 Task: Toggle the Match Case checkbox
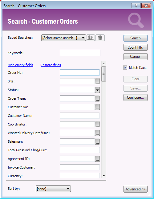point(125,68)
